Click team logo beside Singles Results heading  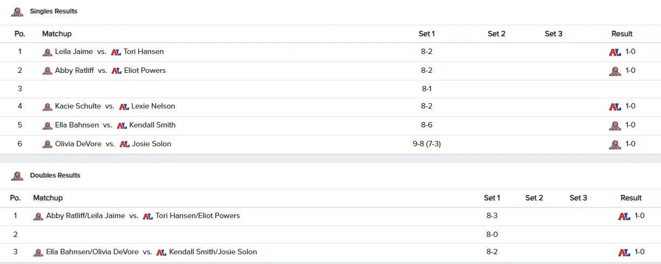(18, 12)
